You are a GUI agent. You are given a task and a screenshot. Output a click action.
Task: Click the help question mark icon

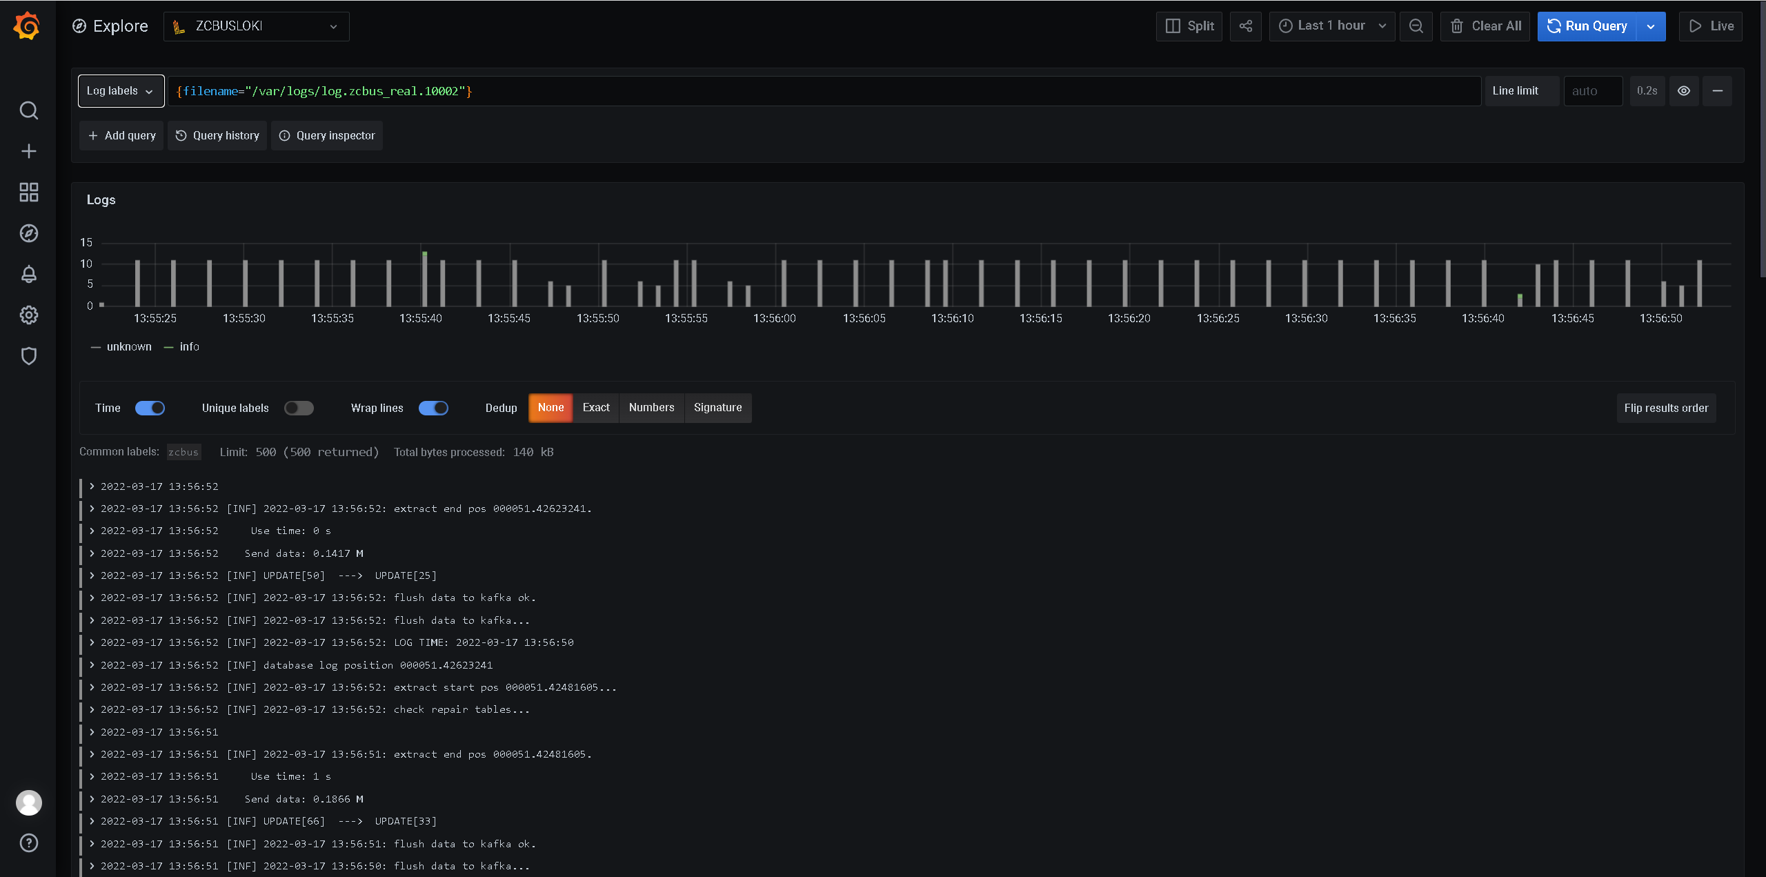point(28,842)
